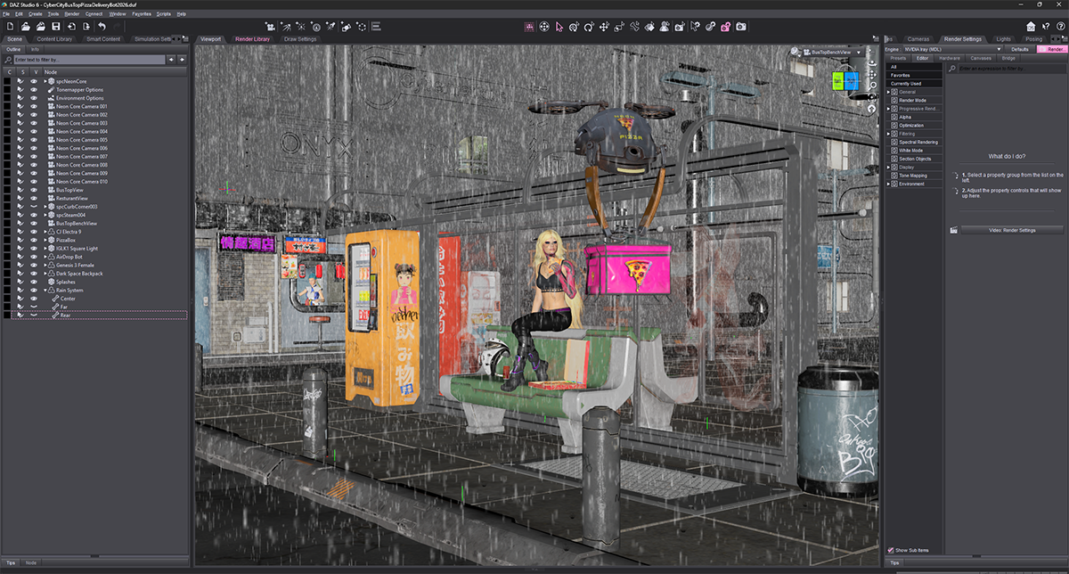The image size is (1069, 574).
Task: Click the New Scene file icon
Action: [x=10, y=27]
